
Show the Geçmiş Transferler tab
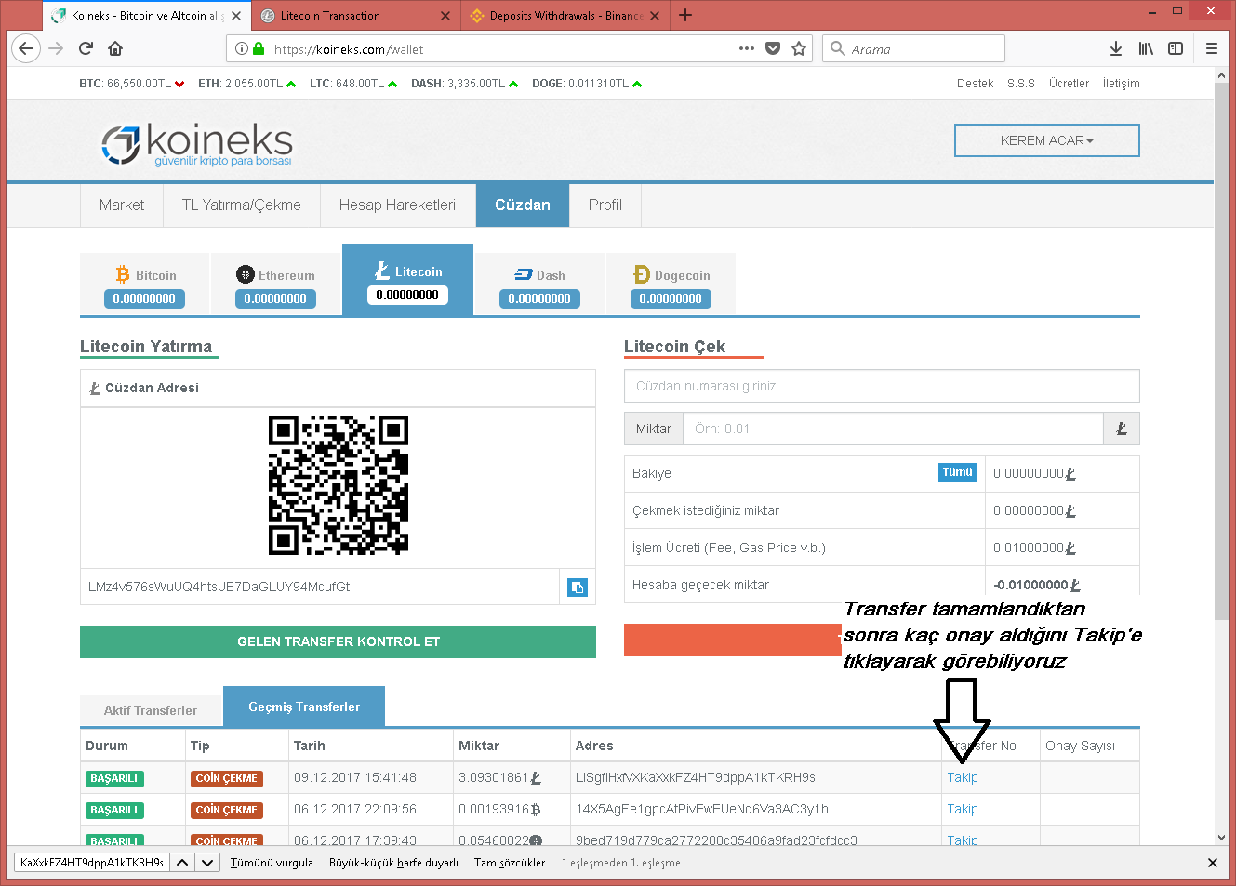coord(304,707)
